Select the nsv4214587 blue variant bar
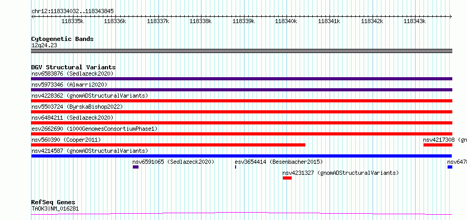The height and width of the screenshot is (220, 467). tap(241, 156)
